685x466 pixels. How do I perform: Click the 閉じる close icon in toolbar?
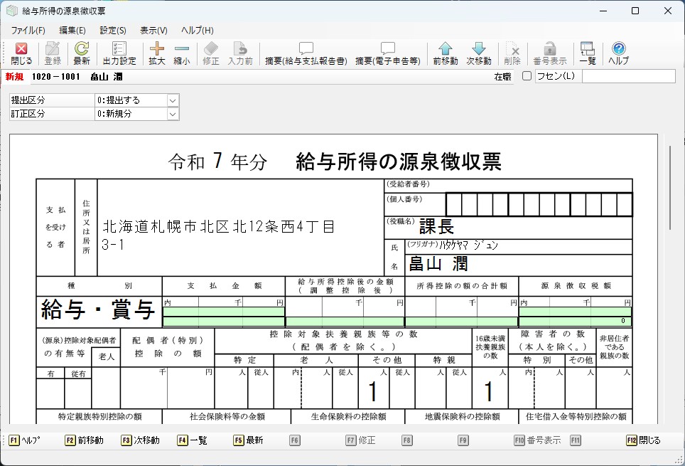point(21,53)
